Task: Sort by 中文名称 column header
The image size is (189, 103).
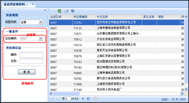Action: (119, 17)
